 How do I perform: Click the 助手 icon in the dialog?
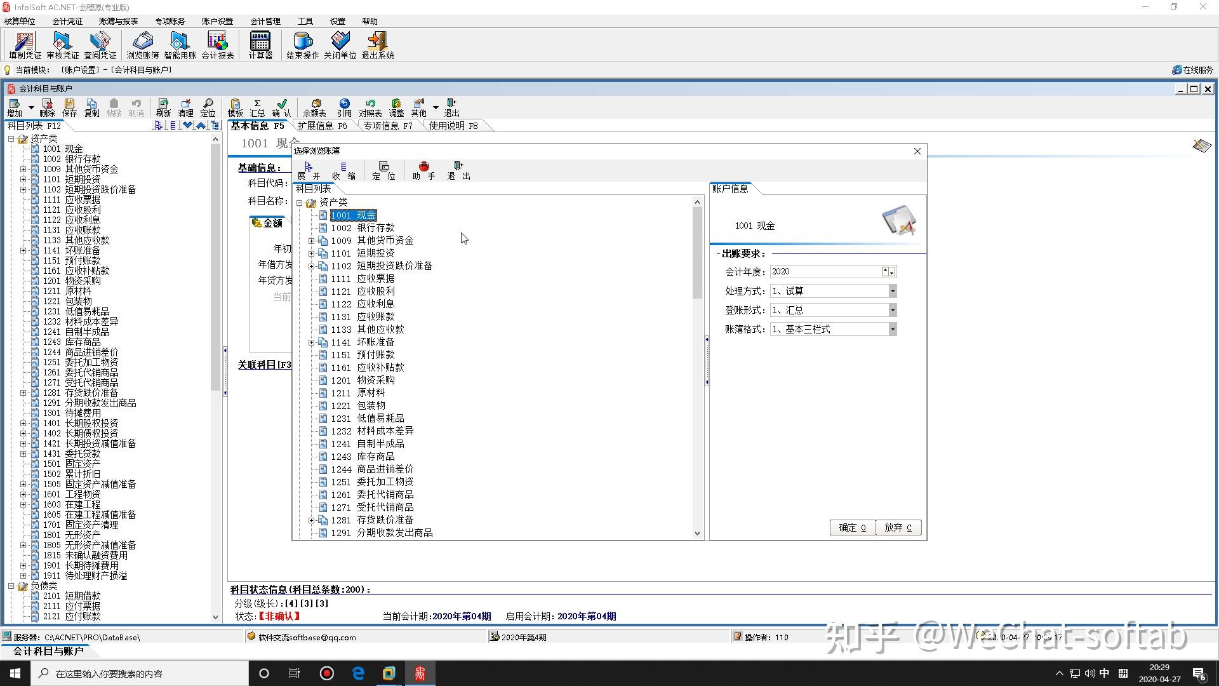423,171
